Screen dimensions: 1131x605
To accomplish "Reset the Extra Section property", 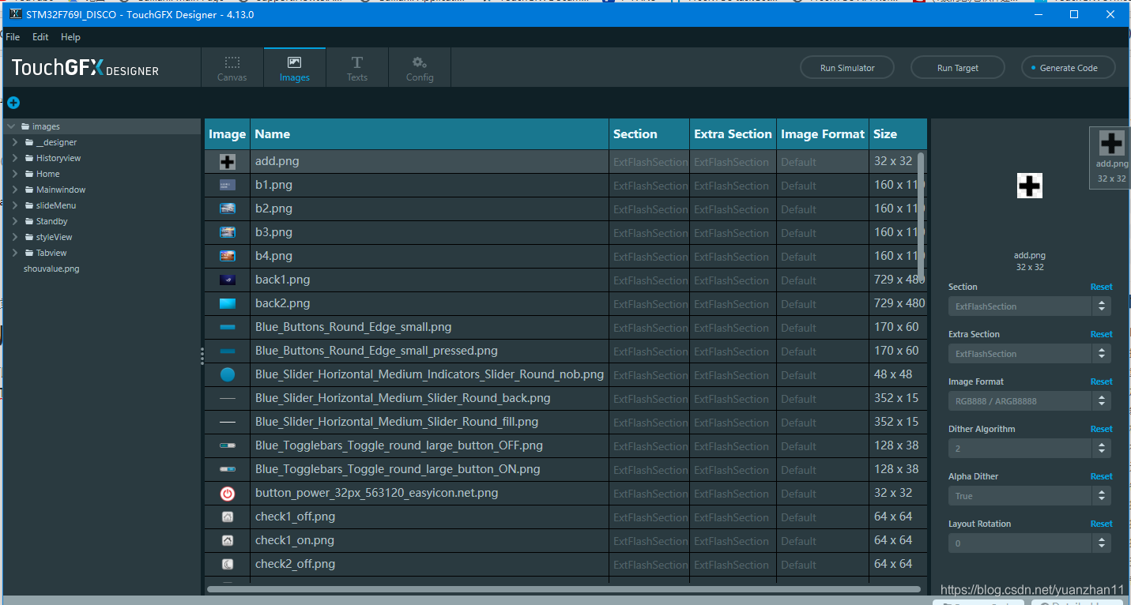I will click(1101, 334).
